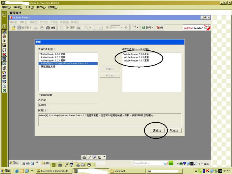Viewport: 232px width, 174px height.
Task: Select Adobe Reader 7.0.8 更新 in current updates list
Action: (52, 54)
